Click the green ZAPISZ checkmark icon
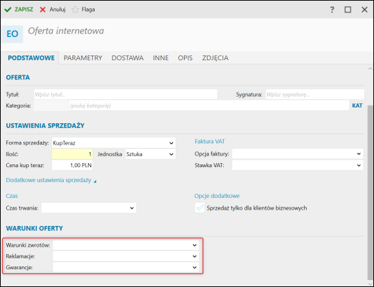Viewport: 374px width, 287px height. tap(8, 10)
